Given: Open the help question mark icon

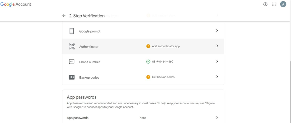Looking at the screenshot, I should [265, 4].
